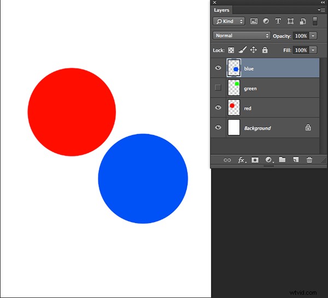This screenshot has width=328, height=298.
Task: Click the Fill 100% field
Action: click(x=301, y=50)
